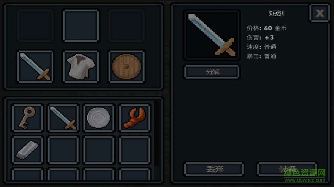
Task: Click the 装备 equip button
Action: pos(287,169)
